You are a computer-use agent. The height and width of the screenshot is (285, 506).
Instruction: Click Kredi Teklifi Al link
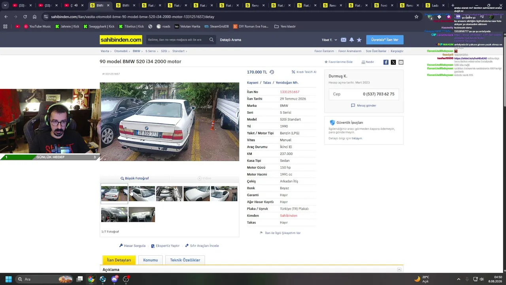pyautogui.click(x=304, y=72)
